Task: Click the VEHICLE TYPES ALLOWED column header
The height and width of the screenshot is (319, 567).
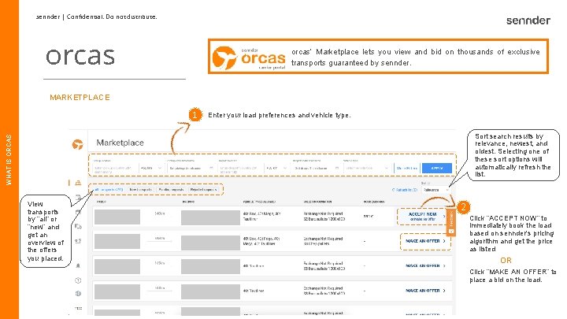Action: (259, 202)
